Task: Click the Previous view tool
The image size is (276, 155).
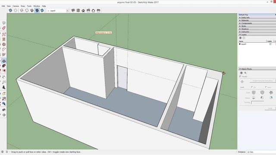Action: [x=4, y=104]
